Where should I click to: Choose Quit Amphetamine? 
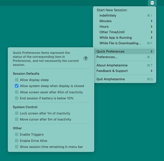click(x=124, y=79)
